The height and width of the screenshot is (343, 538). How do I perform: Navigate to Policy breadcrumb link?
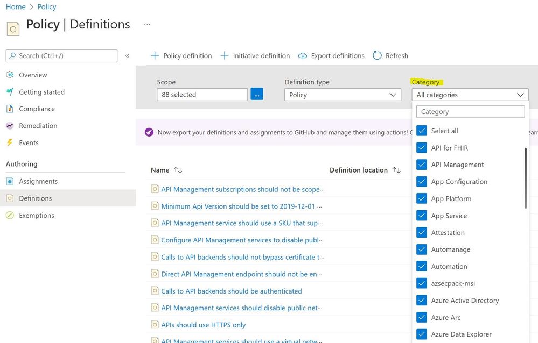click(47, 7)
